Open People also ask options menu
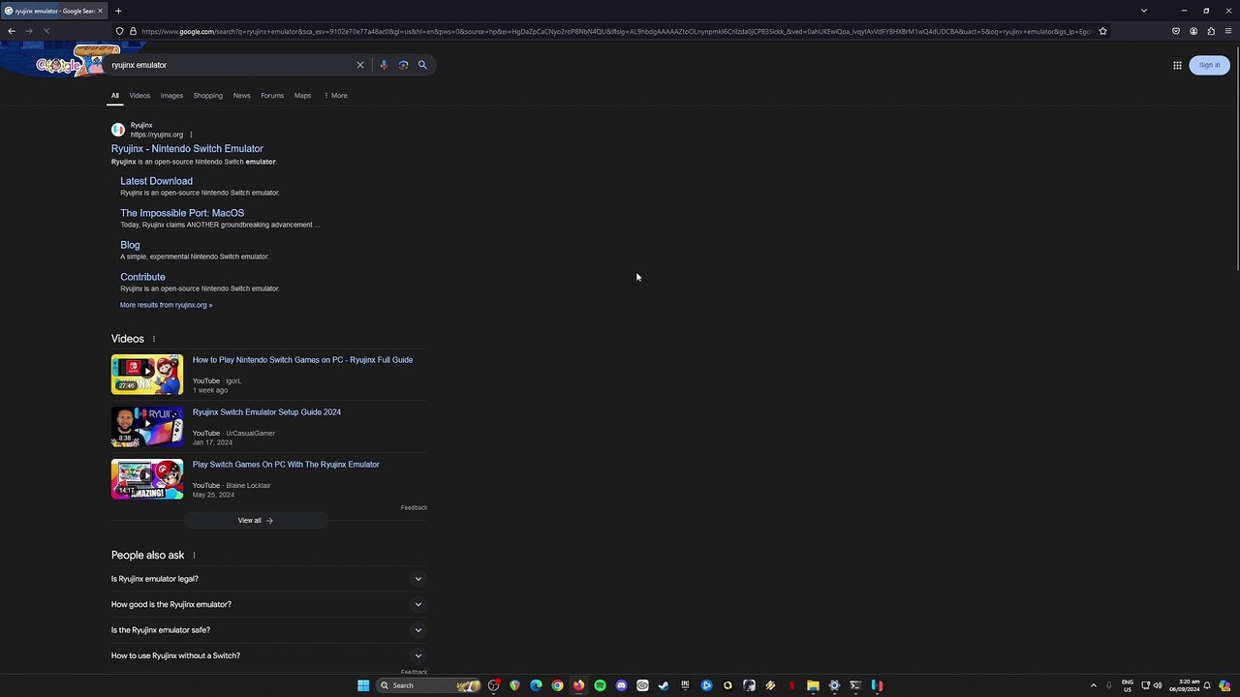The width and height of the screenshot is (1240, 697). [194, 556]
